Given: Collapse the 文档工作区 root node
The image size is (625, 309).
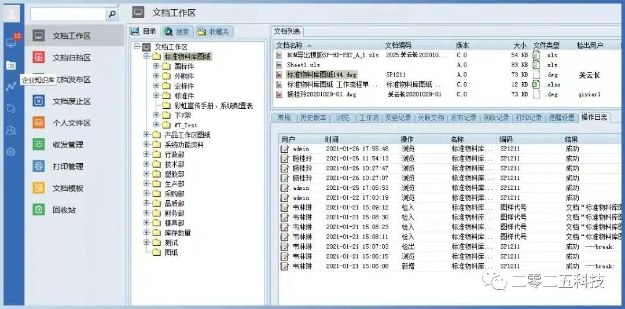Looking at the screenshot, I should [137, 47].
